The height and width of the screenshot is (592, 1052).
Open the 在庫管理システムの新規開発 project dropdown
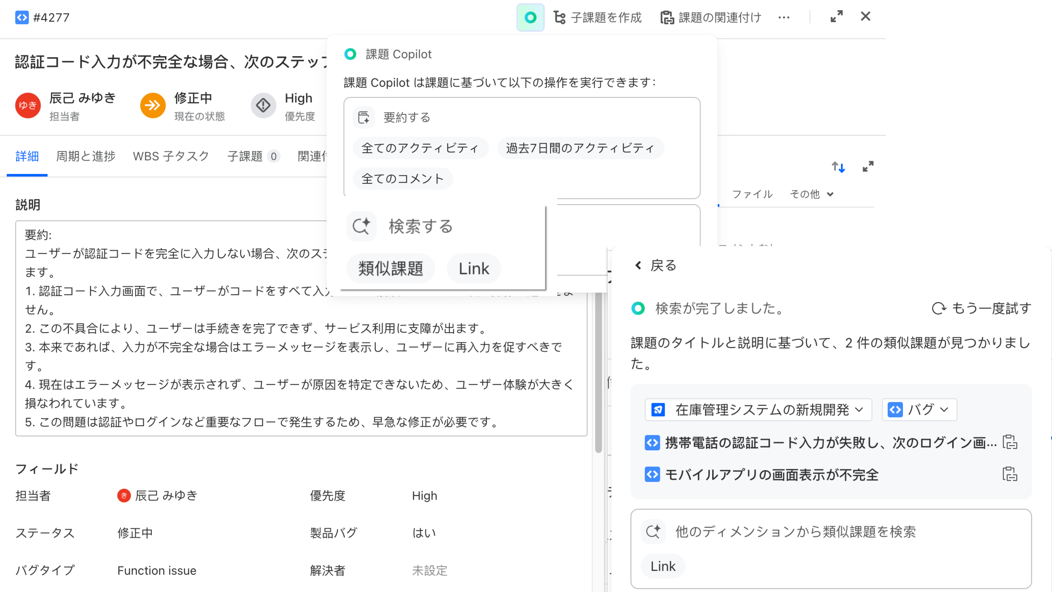[x=757, y=410]
